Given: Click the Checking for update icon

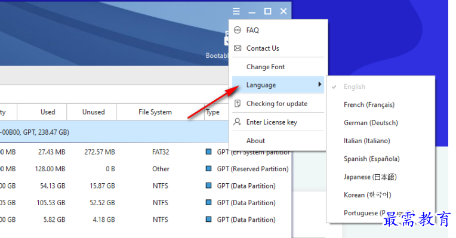Looking at the screenshot, I should [238, 103].
